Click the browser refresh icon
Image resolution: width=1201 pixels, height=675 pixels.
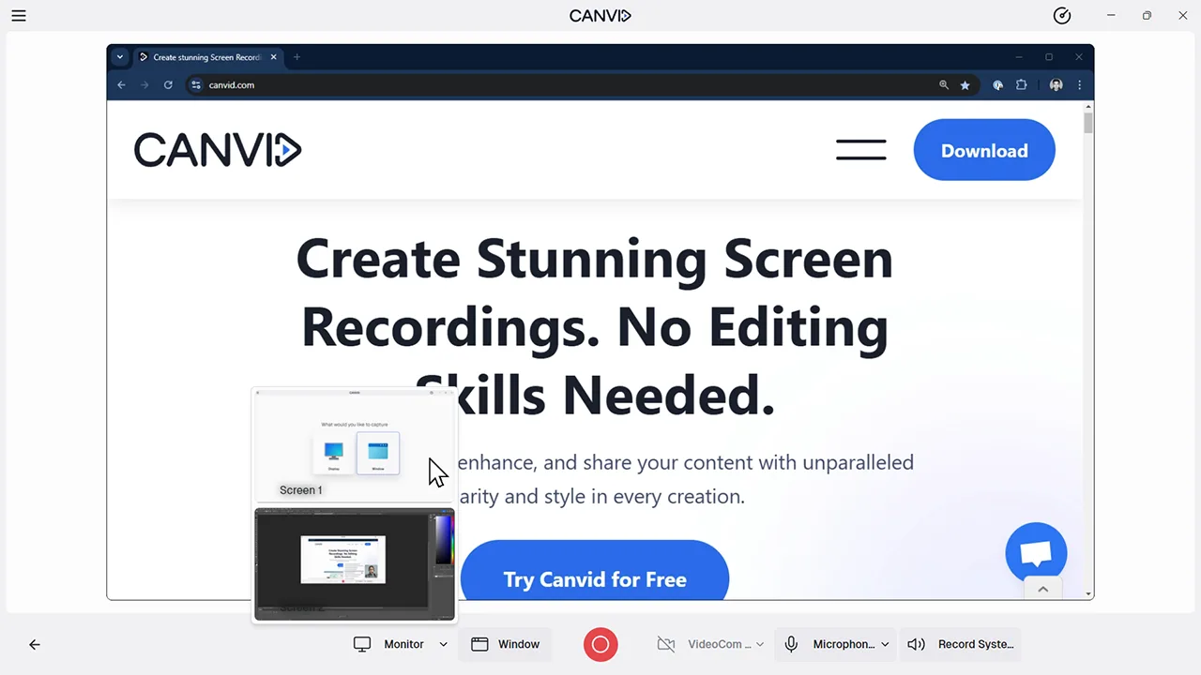(x=168, y=84)
